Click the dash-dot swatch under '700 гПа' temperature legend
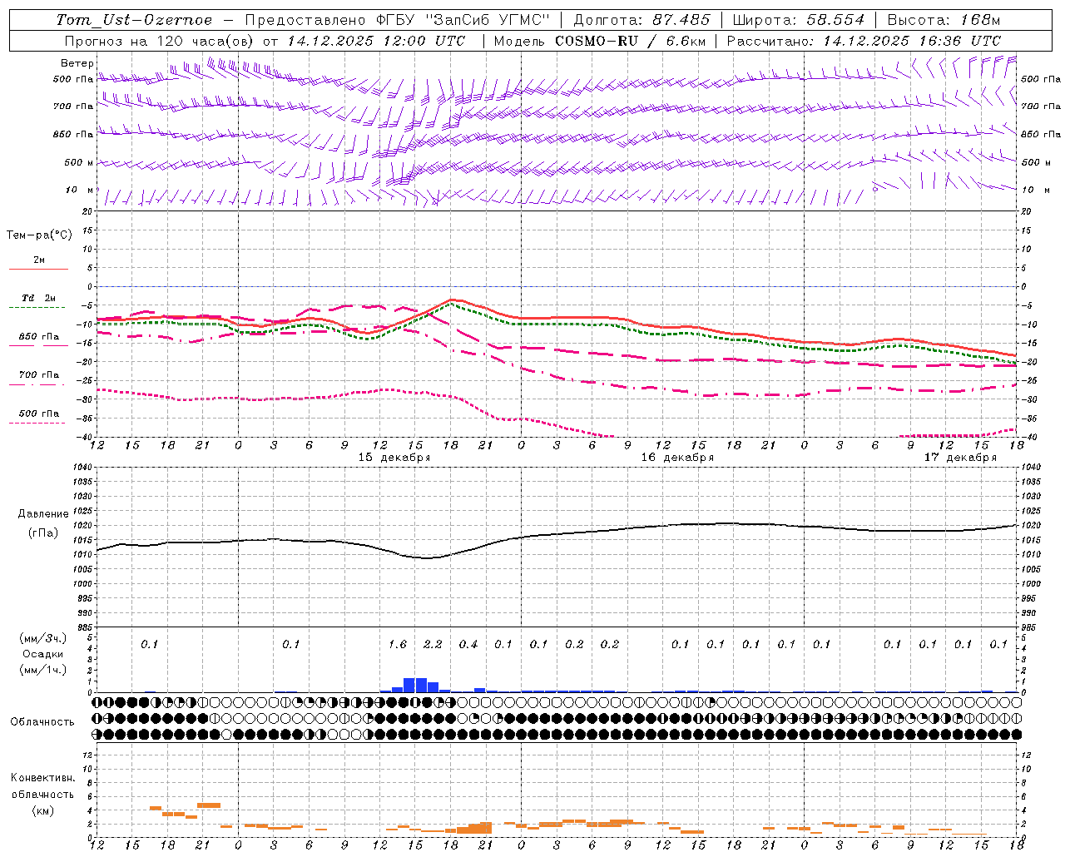Screen dimensions: 1065x852 38,384
